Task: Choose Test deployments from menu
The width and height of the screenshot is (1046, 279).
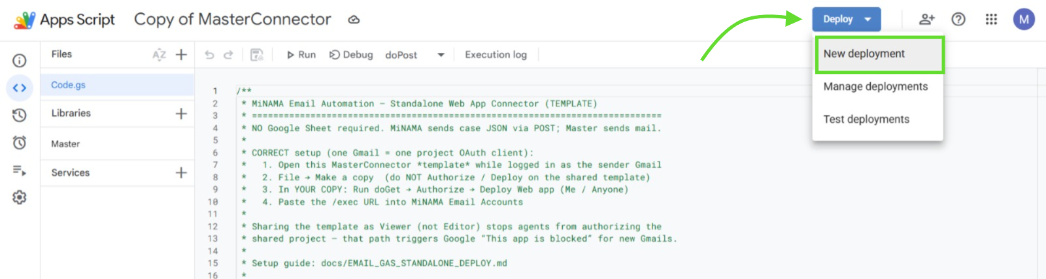Action: pos(877,119)
